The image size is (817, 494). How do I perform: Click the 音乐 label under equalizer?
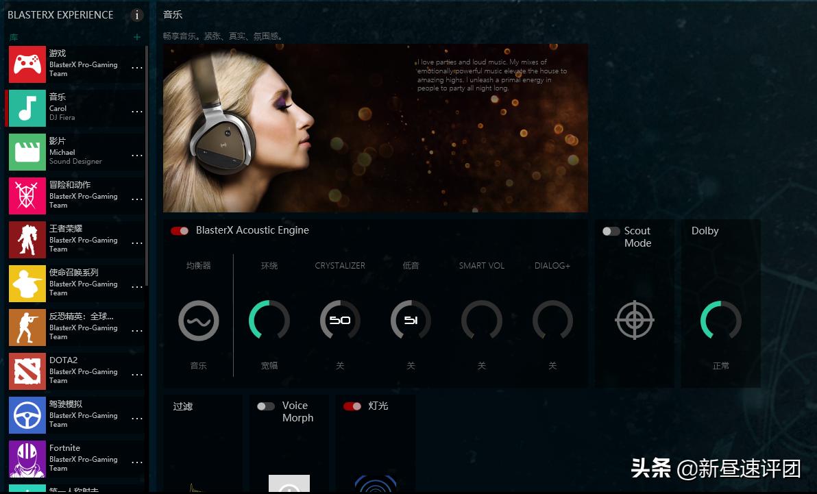click(199, 366)
